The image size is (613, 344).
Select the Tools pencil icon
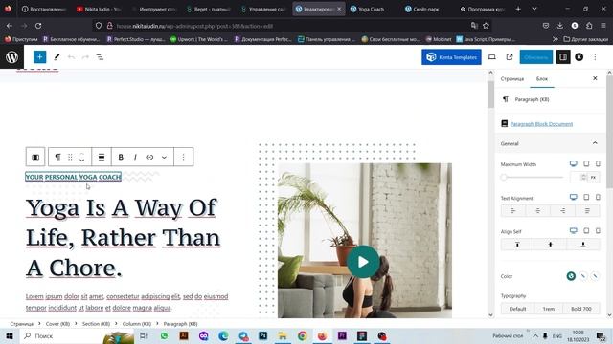click(x=57, y=57)
